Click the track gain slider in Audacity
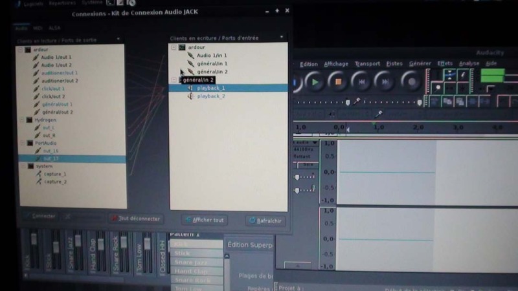The image size is (518, 291). click(304, 177)
